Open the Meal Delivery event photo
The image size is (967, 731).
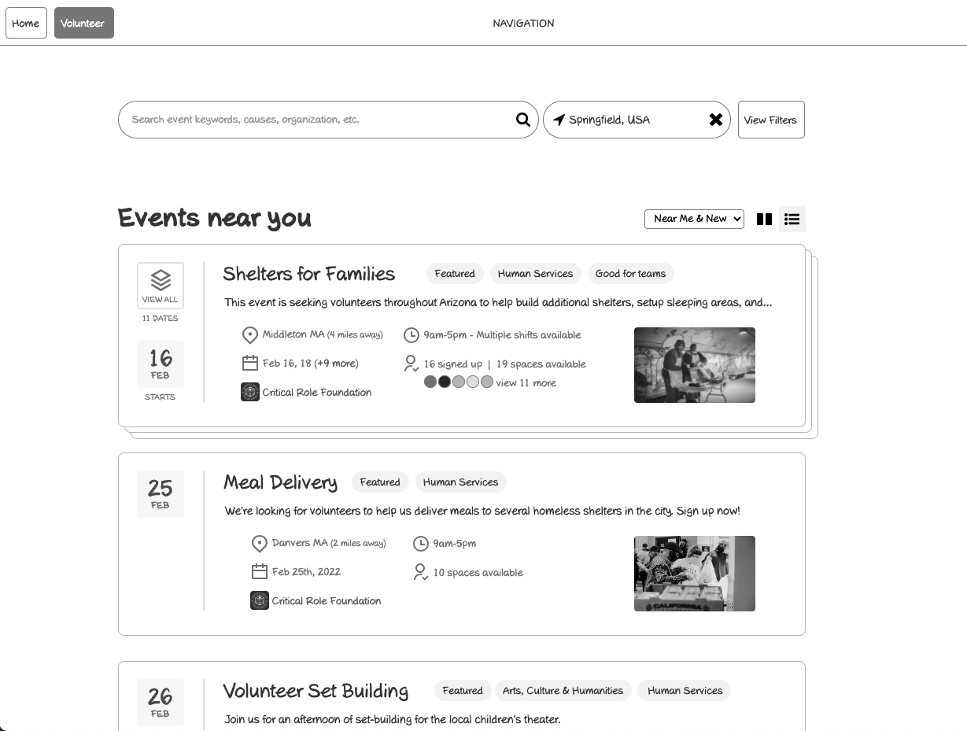pyautogui.click(x=694, y=573)
